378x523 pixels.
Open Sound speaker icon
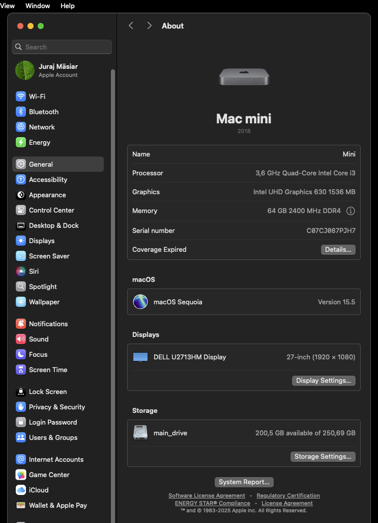click(21, 339)
